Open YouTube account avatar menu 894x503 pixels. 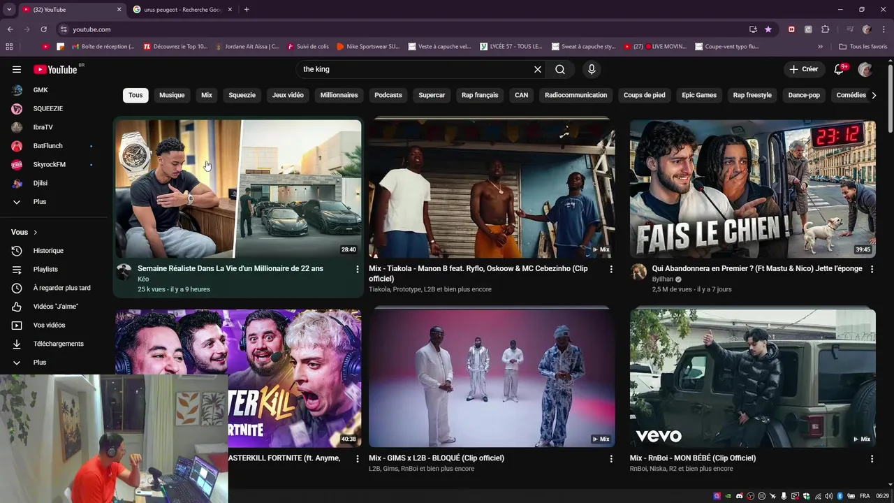coord(865,69)
